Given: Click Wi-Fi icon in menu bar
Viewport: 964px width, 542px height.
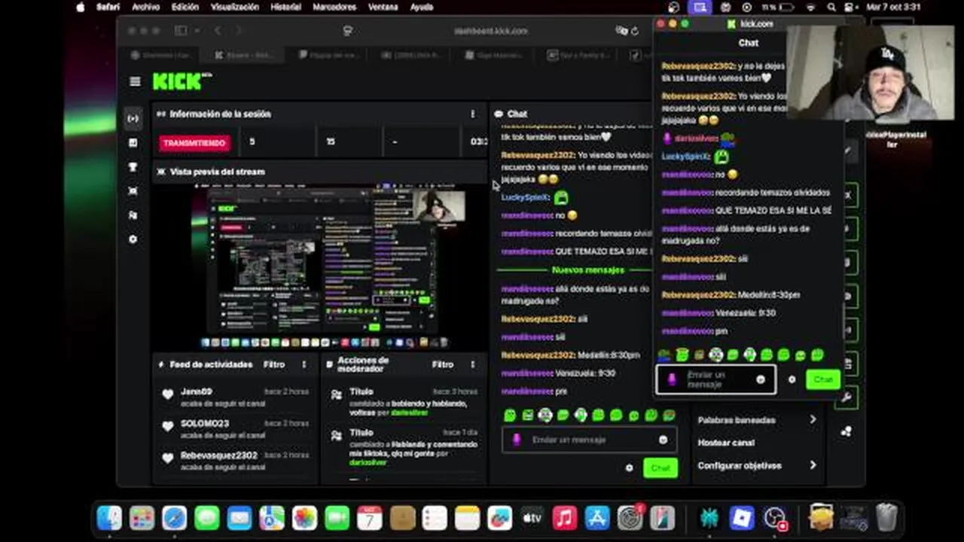Looking at the screenshot, I should 811,7.
